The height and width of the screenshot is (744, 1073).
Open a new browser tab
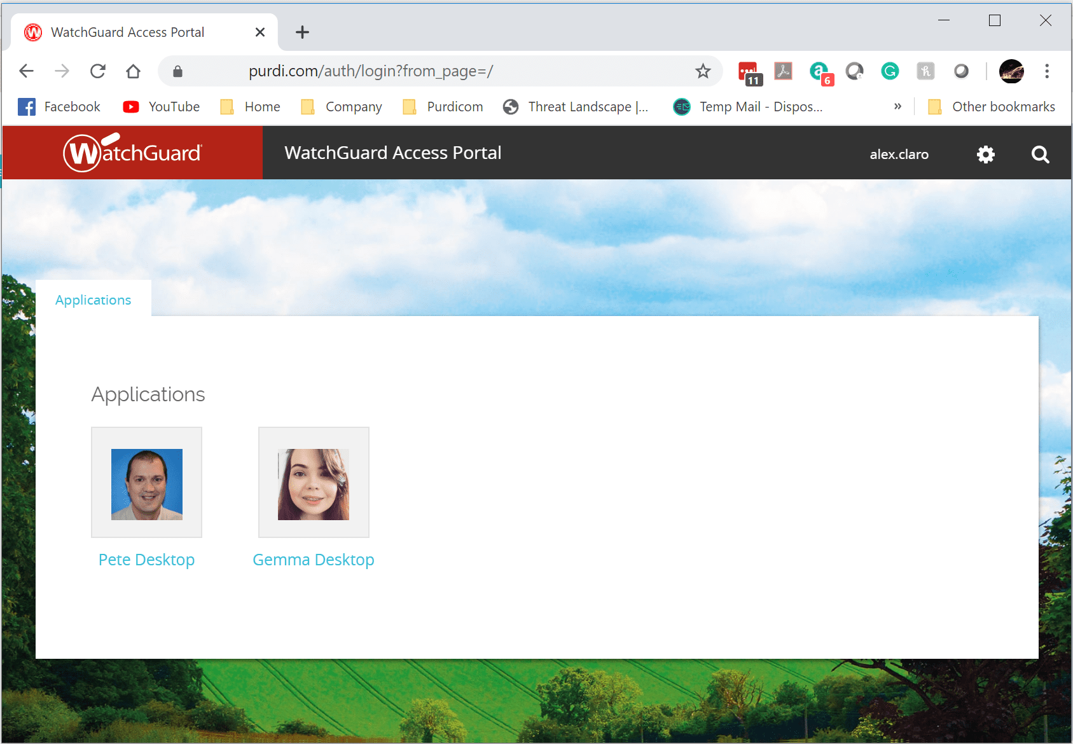coord(303,32)
